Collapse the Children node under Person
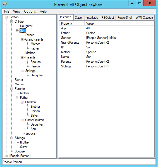The height and width of the screenshot is (167, 158). pyautogui.click(x=11, y=22)
